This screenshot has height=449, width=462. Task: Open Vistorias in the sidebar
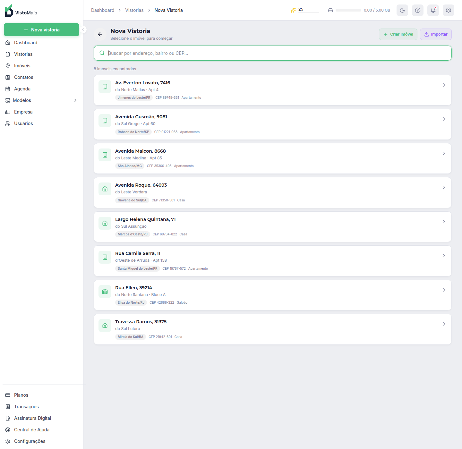(42, 54)
